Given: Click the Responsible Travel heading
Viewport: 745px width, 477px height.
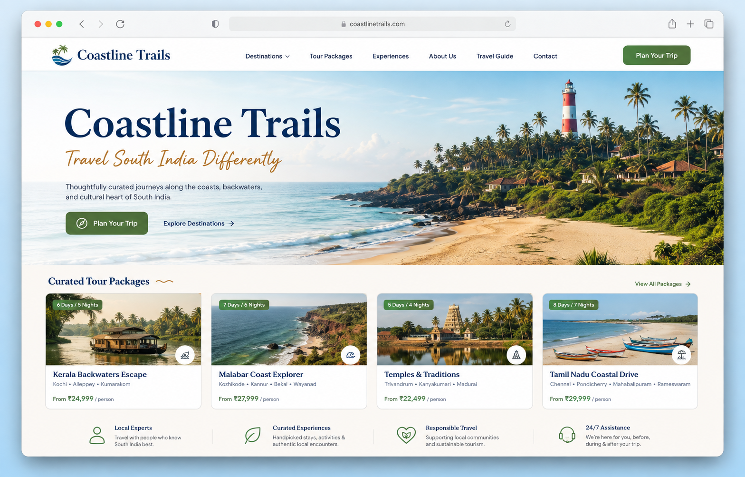Looking at the screenshot, I should (451, 428).
